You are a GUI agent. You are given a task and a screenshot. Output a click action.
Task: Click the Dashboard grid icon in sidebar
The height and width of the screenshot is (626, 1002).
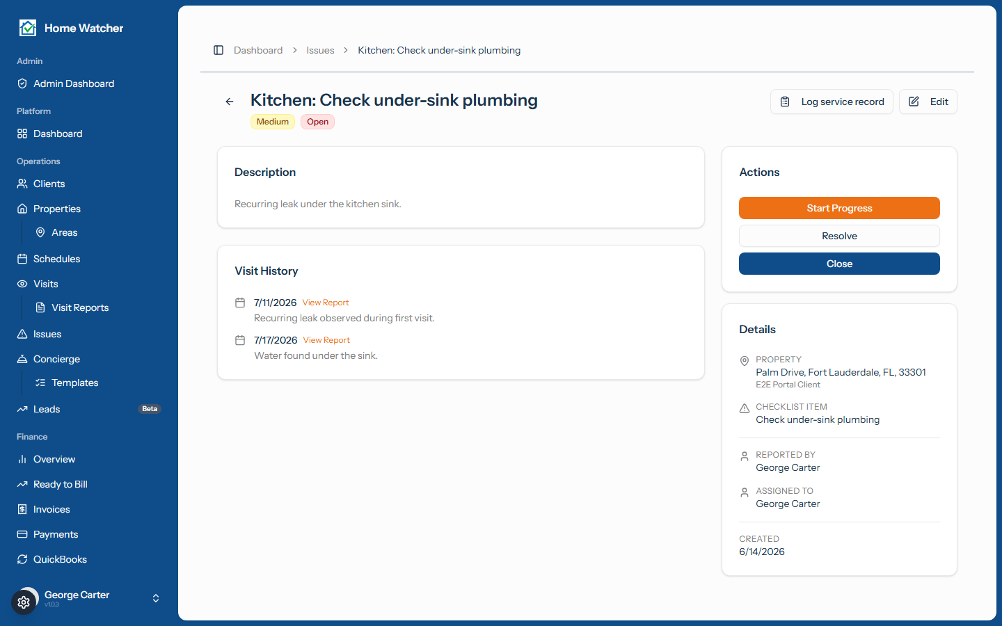click(x=22, y=134)
